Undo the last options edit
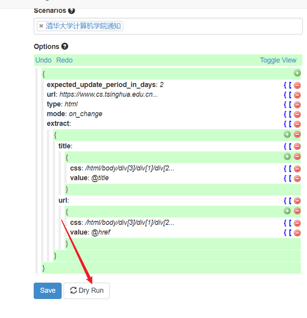Image resolution: width=307 pixels, height=318 pixels. [43, 60]
